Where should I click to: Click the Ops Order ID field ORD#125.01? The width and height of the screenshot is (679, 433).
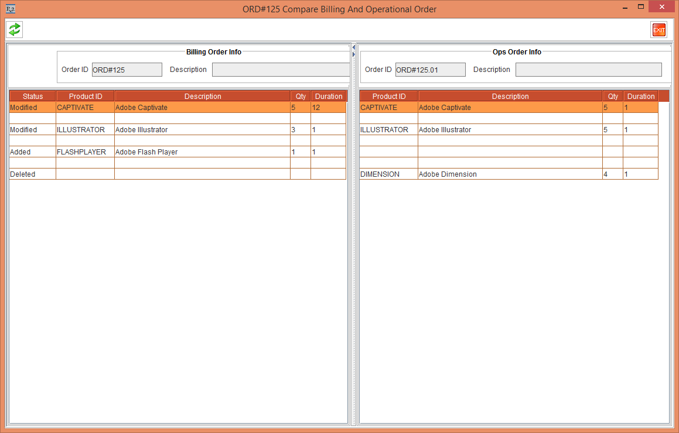click(x=430, y=70)
